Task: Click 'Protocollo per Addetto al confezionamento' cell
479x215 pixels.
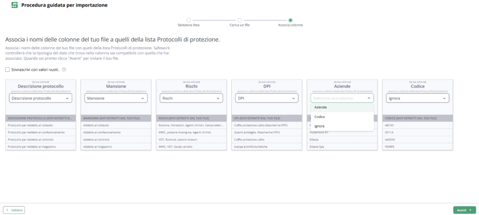Action: tap(41, 132)
